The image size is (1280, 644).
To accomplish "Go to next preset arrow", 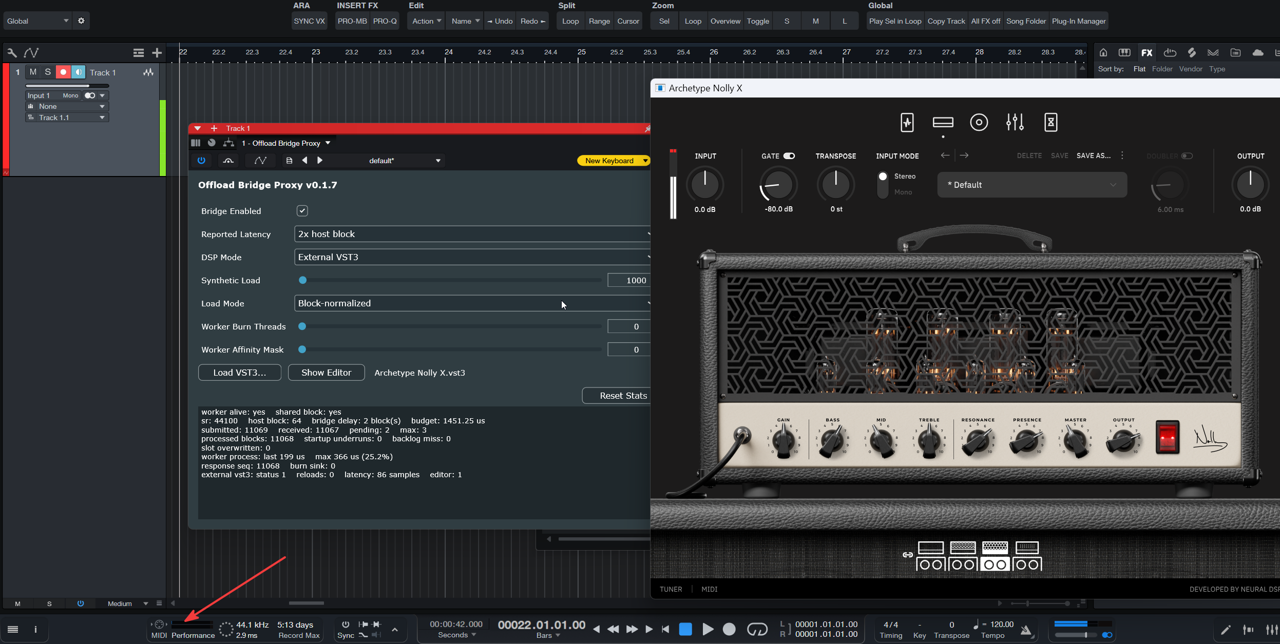I will click(320, 161).
